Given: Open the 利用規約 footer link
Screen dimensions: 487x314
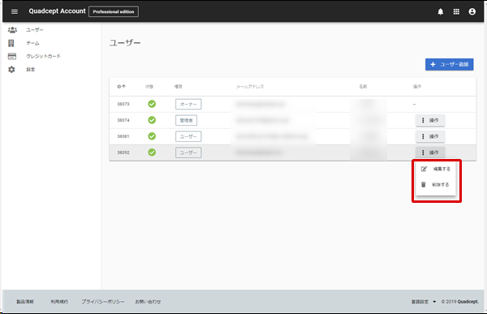Looking at the screenshot, I should coord(59,302).
